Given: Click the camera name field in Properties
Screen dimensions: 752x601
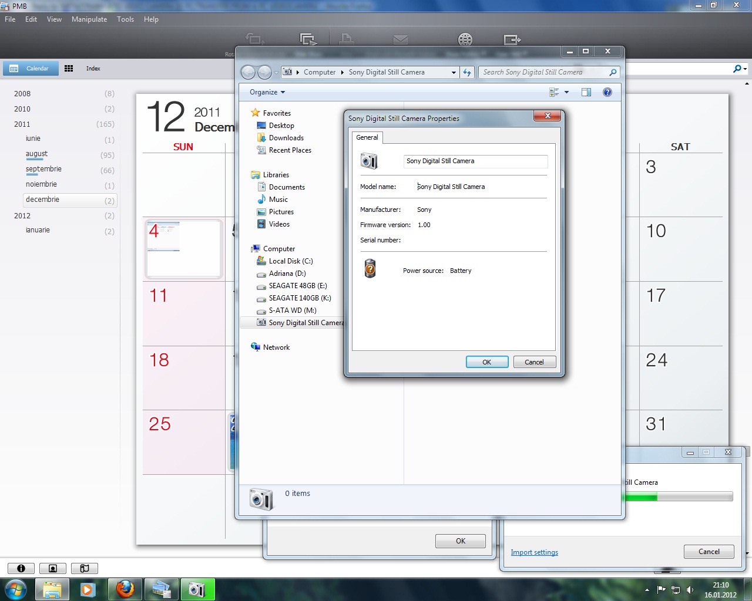Looking at the screenshot, I should 476,161.
